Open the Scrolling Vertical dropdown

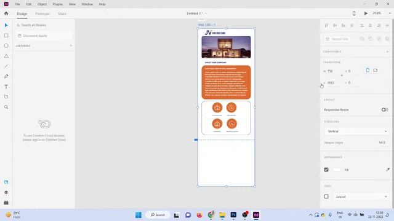(x=357, y=131)
